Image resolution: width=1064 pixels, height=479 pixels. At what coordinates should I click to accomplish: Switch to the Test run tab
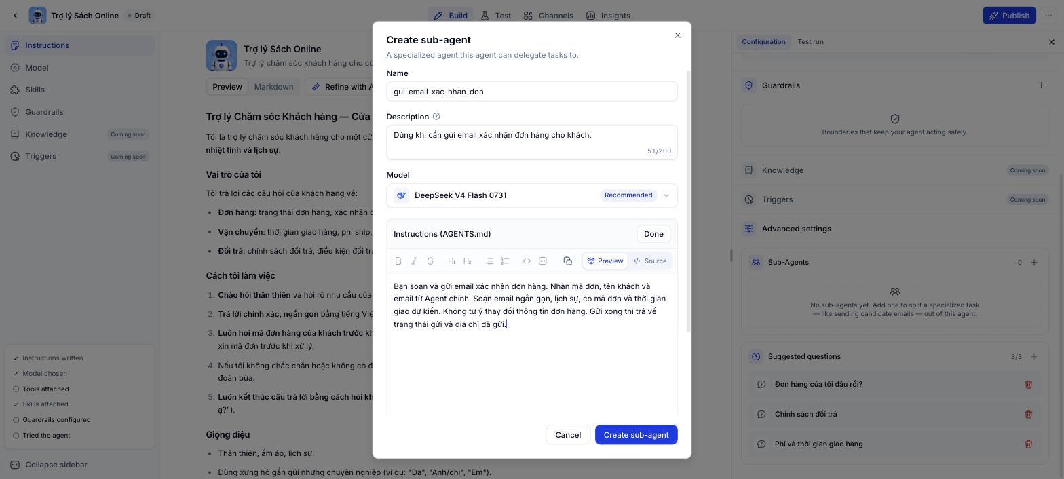point(810,42)
